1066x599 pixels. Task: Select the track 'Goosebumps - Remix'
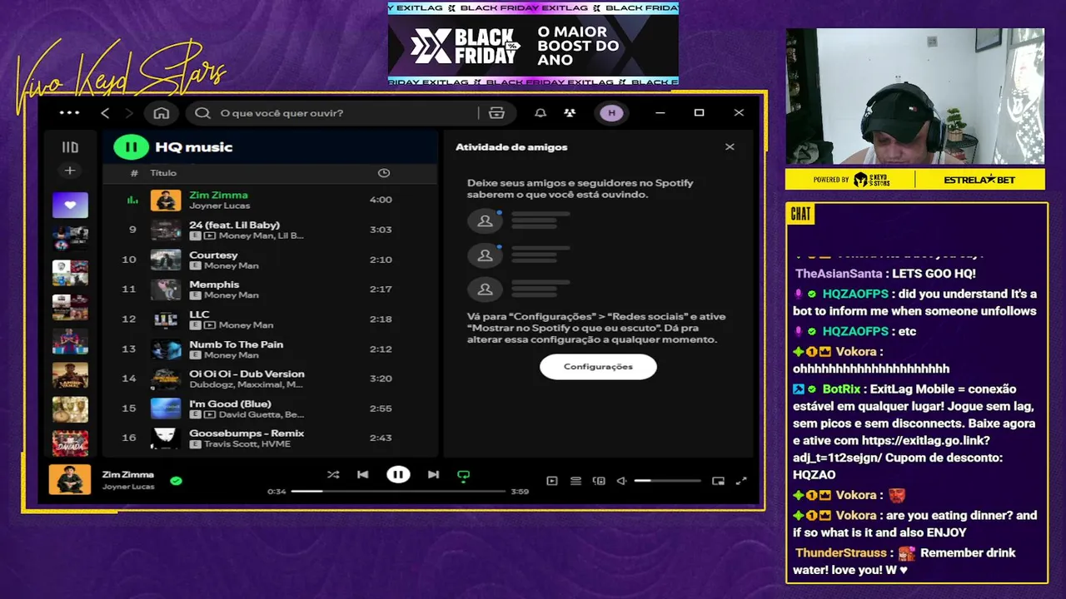247,433
